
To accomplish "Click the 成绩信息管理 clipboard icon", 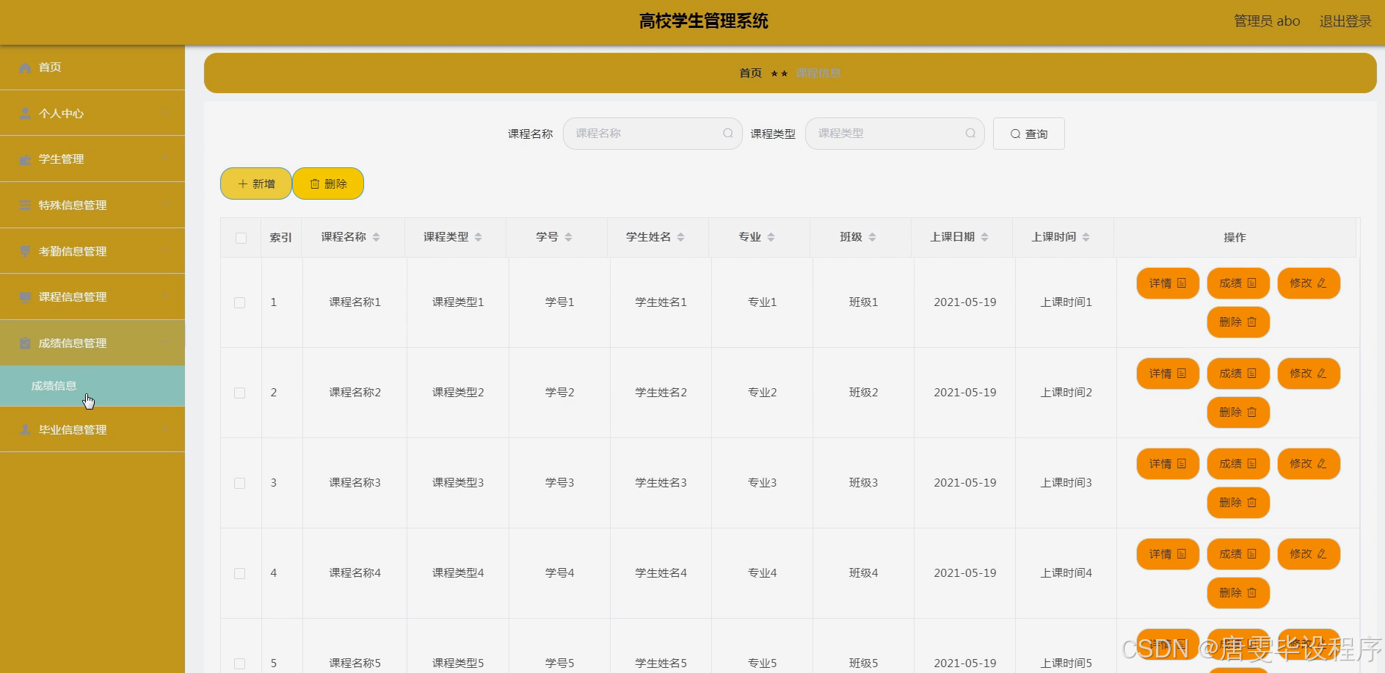I will (x=25, y=343).
